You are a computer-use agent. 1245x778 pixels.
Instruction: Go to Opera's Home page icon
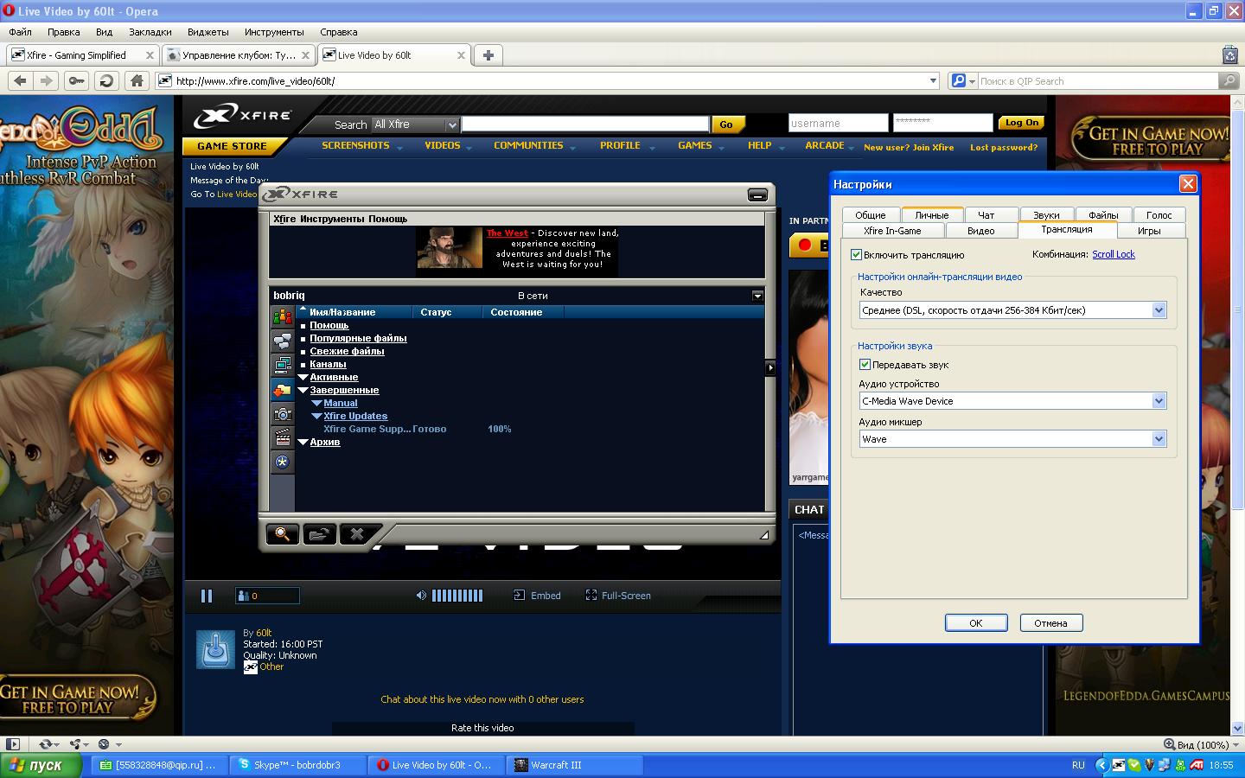tap(136, 81)
